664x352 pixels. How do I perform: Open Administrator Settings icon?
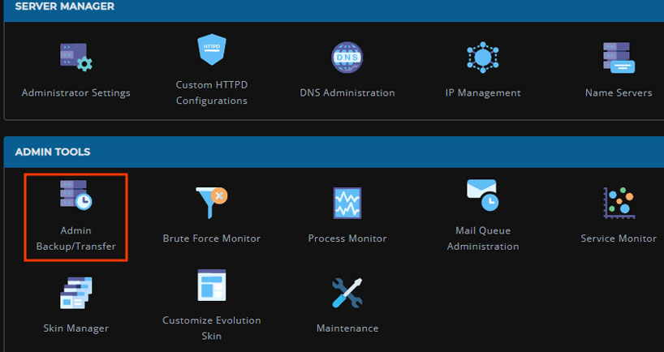click(76, 57)
